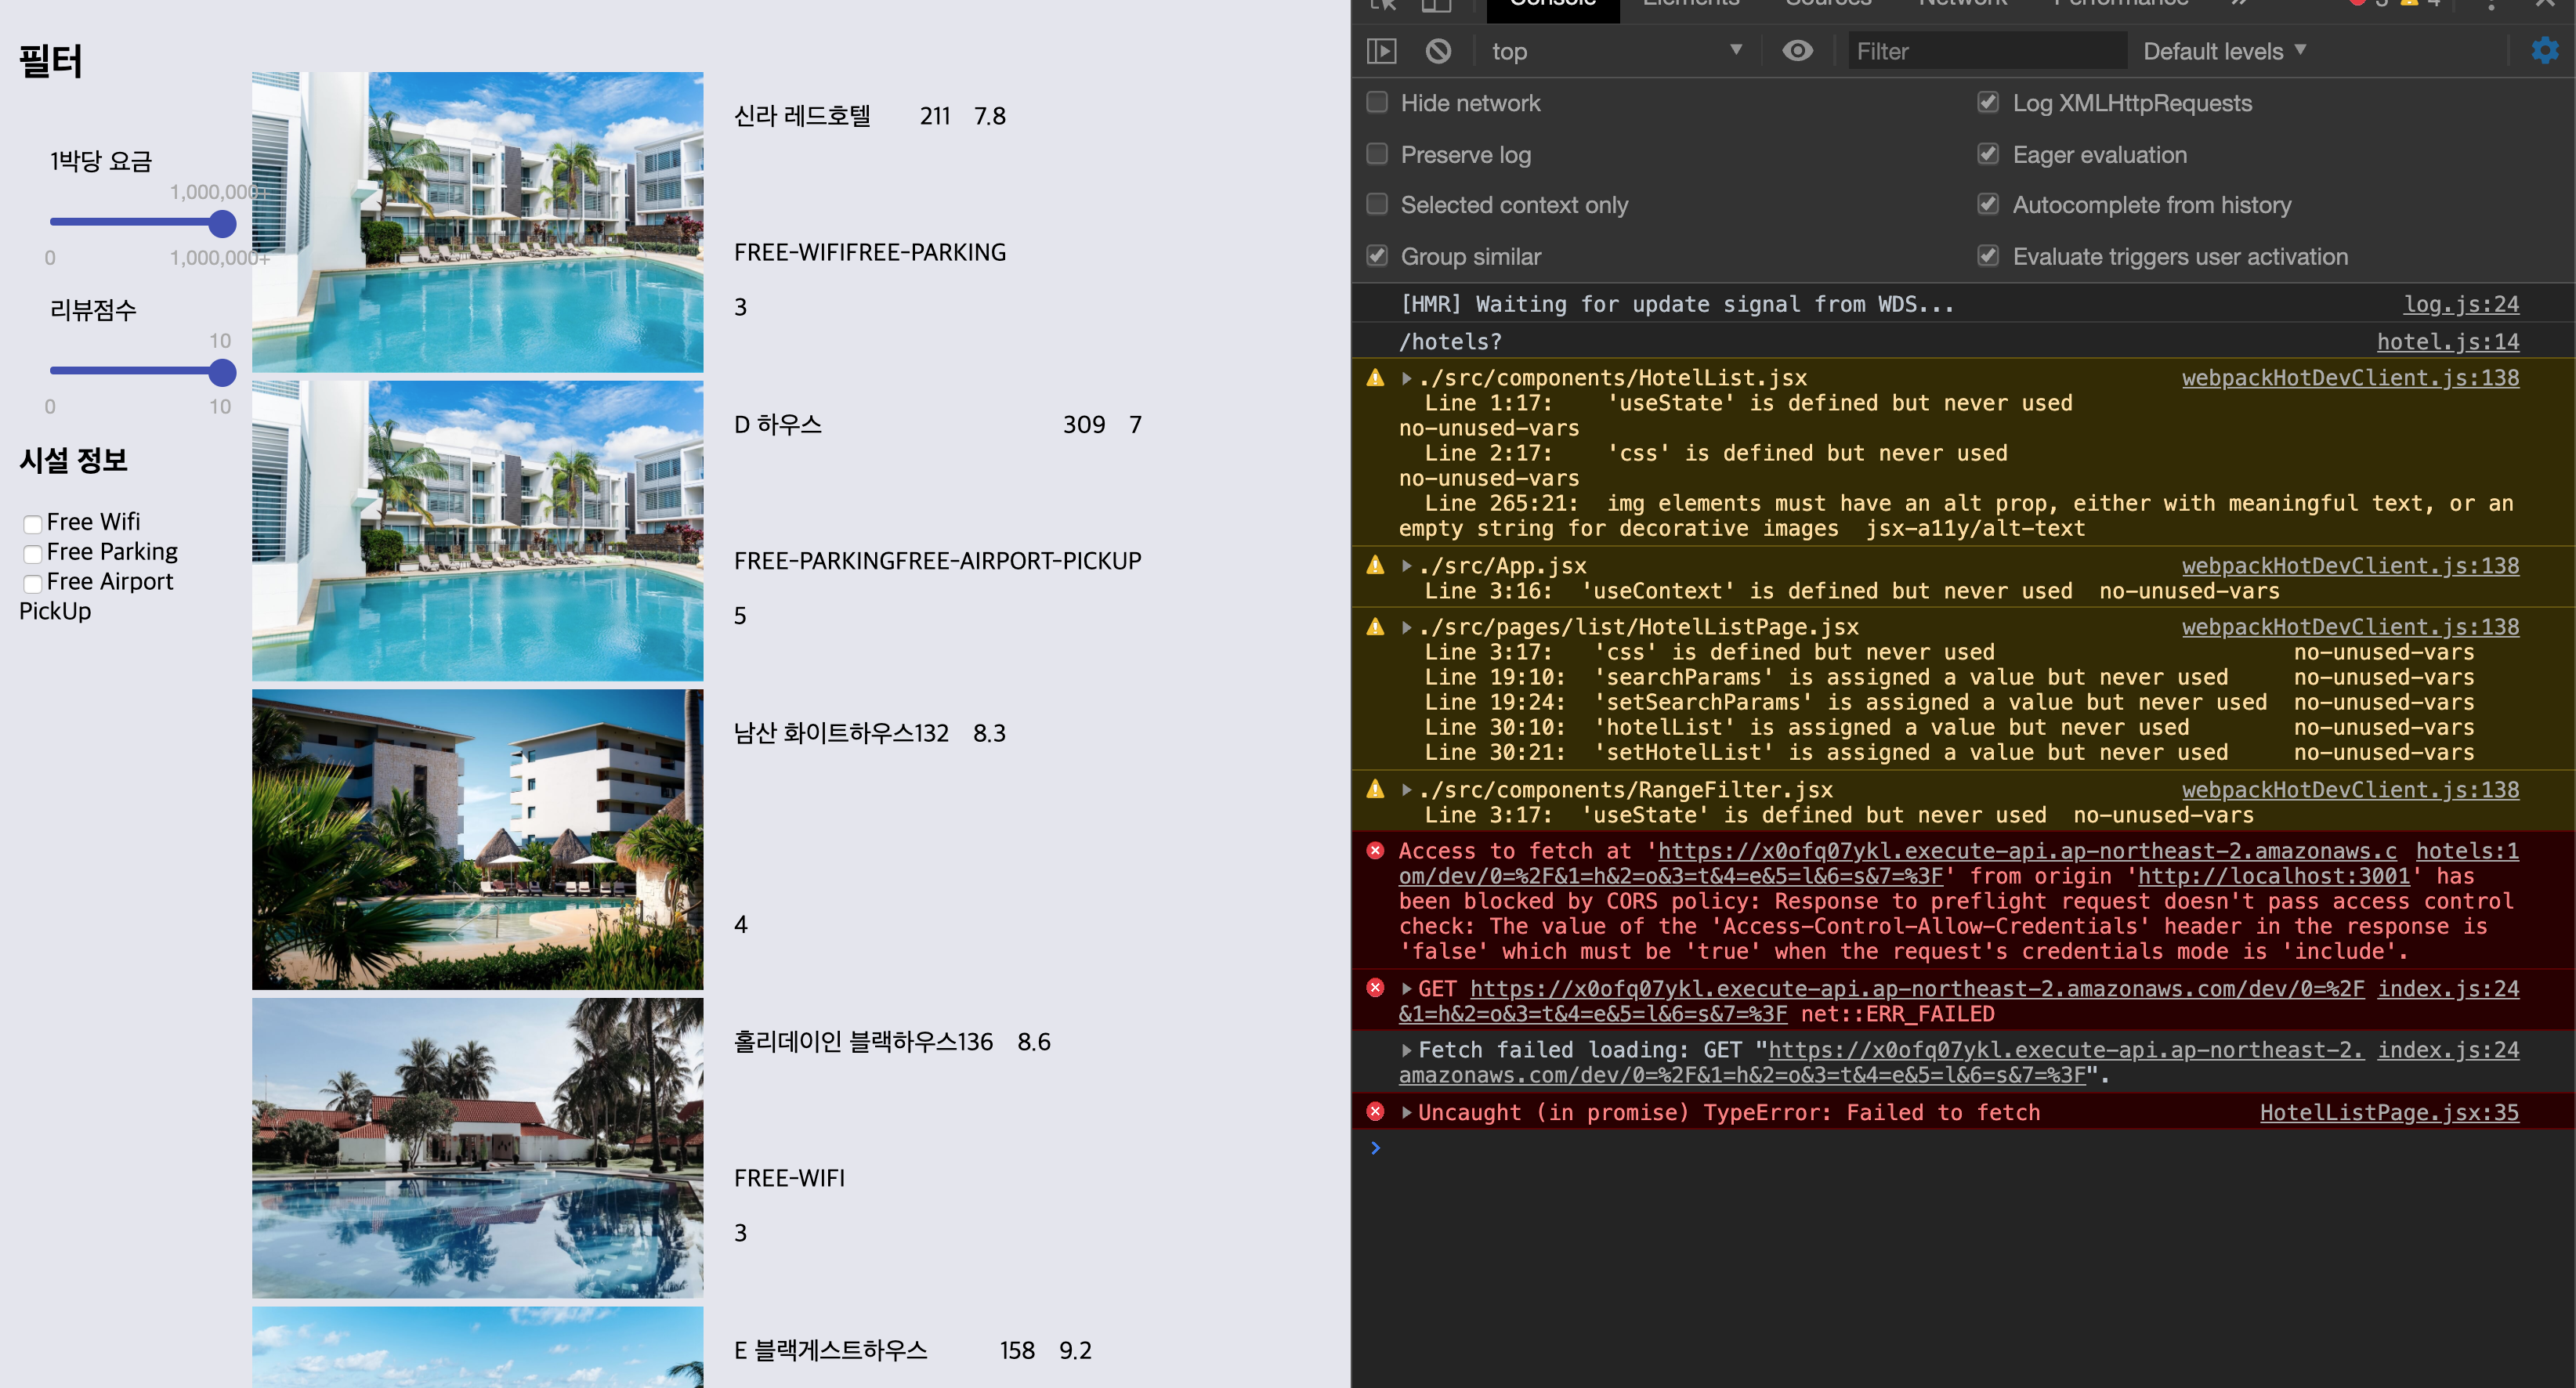Open the hotel.js:14 source link

2447,342
